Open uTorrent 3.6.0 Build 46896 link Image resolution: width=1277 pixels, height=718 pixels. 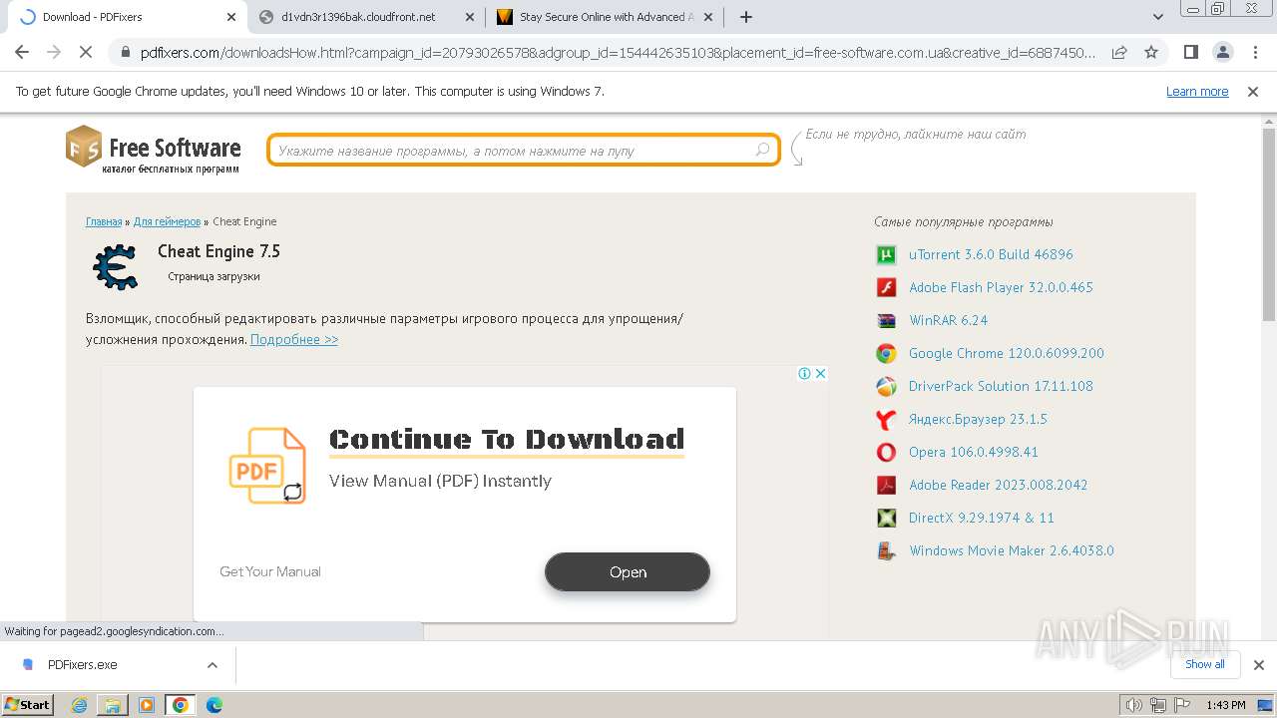[x=991, y=254]
